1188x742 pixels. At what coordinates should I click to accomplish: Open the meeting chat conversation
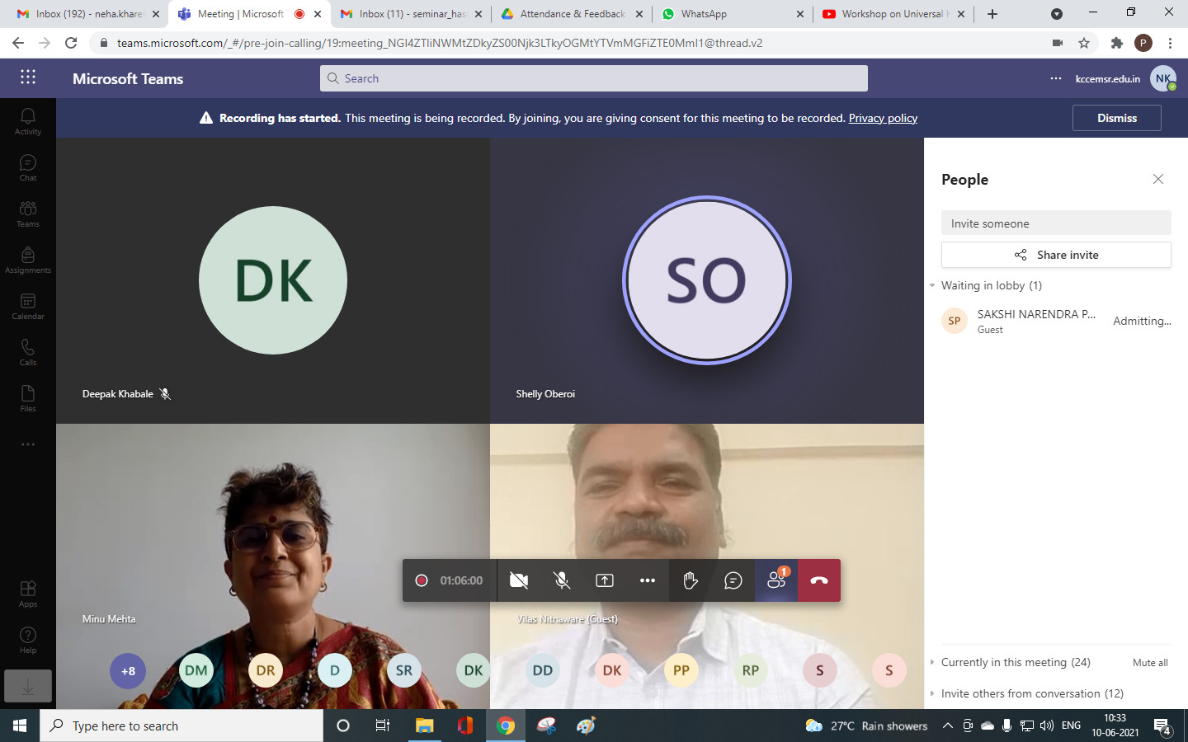733,580
